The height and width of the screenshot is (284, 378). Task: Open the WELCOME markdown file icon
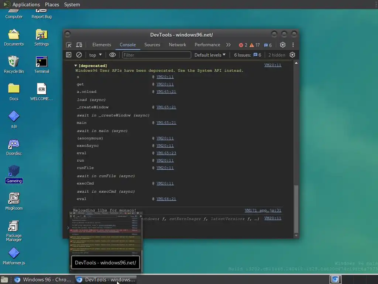pyautogui.click(x=41, y=92)
